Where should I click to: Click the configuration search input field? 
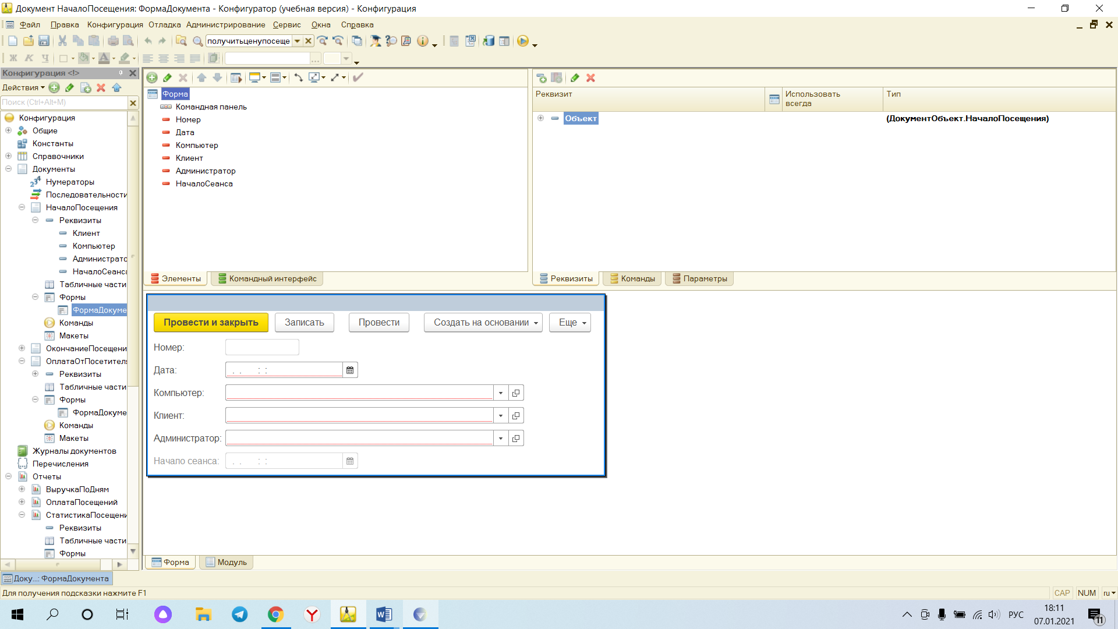point(63,103)
